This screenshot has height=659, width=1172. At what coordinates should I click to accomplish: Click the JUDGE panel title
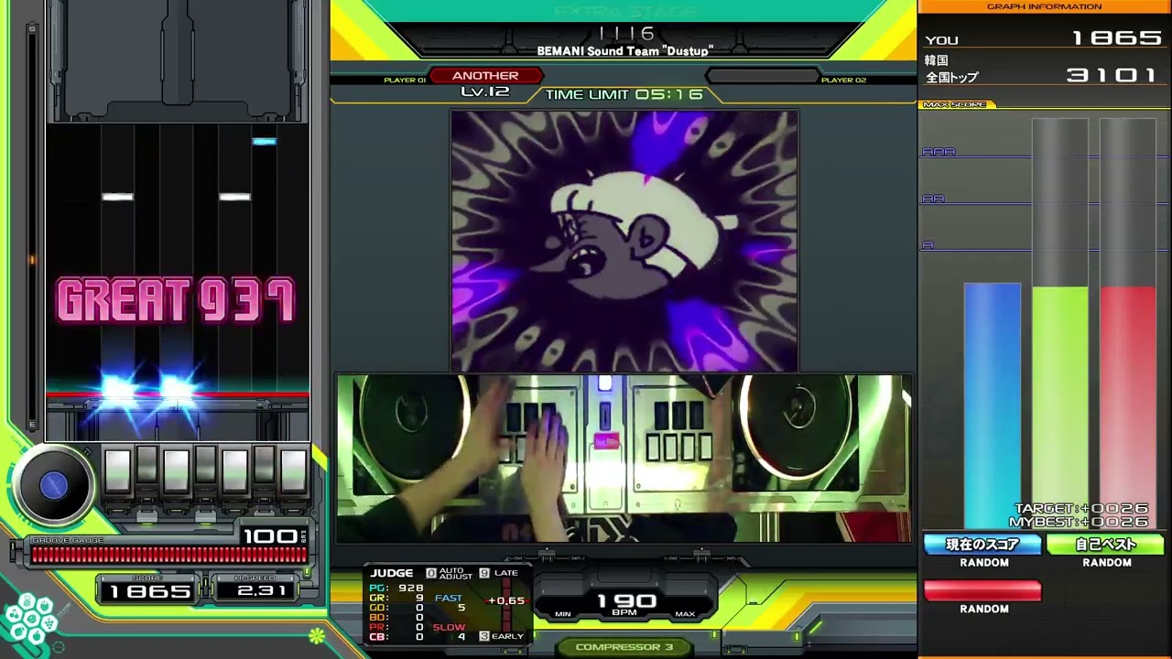click(x=392, y=574)
